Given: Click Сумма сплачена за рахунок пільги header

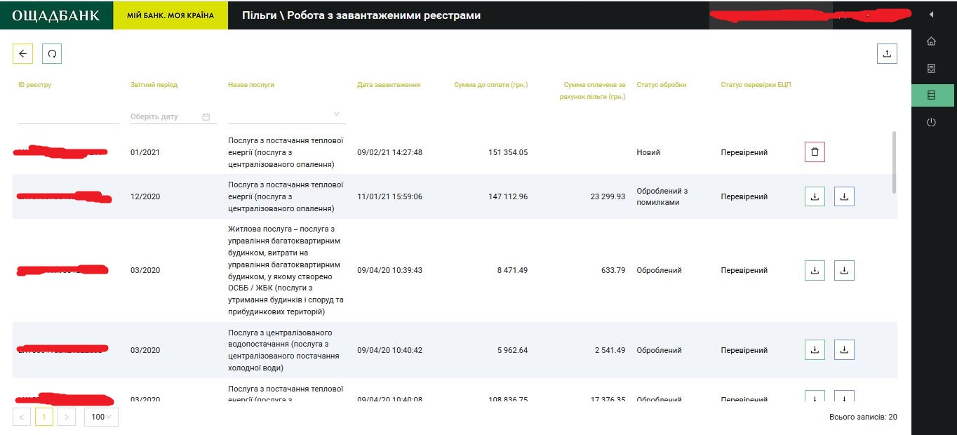Looking at the screenshot, I should point(593,91).
